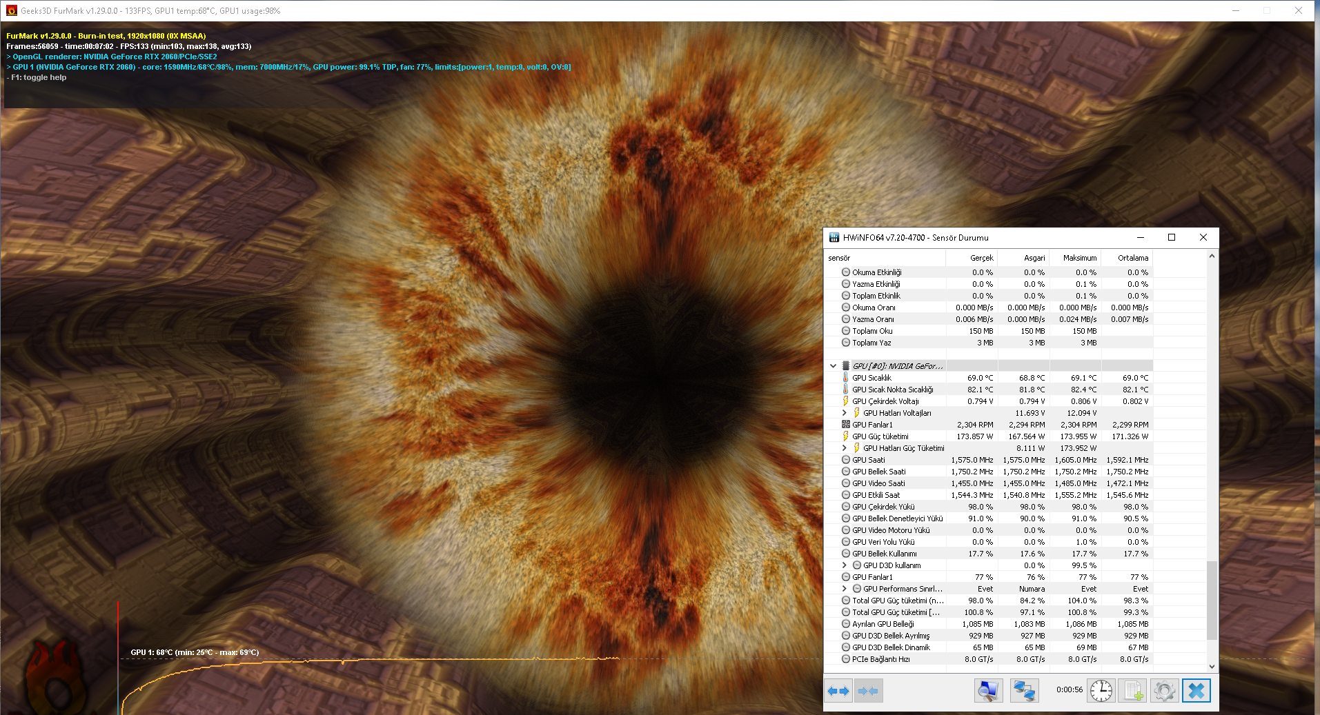The image size is (1320, 715).
Task: Click the Gerçek column header
Action: pyautogui.click(x=972, y=258)
